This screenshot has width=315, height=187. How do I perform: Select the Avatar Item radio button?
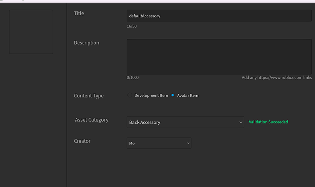(173, 96)
